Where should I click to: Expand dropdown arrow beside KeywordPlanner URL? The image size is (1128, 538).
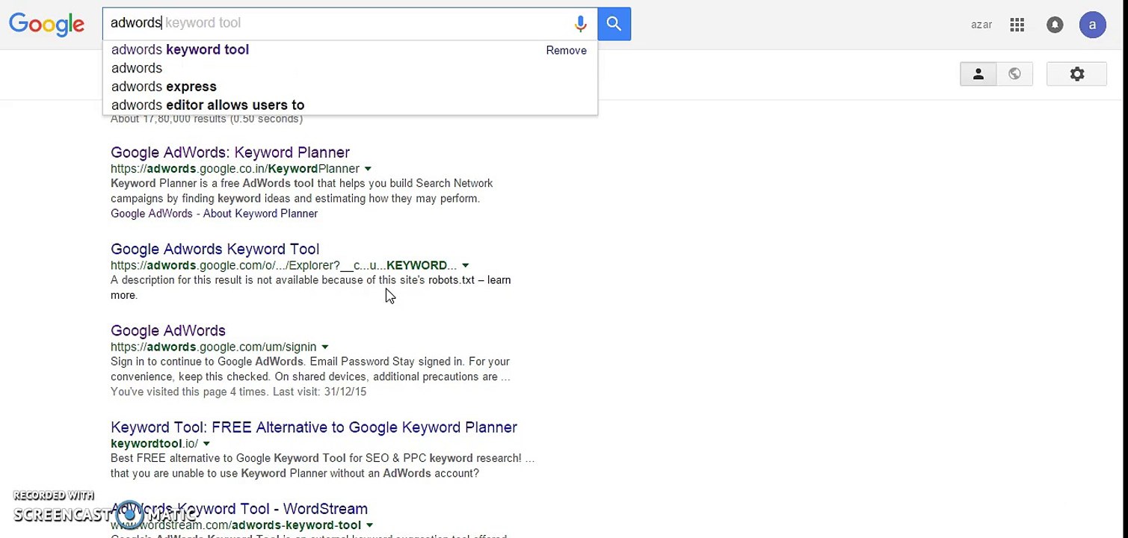[368, 169]
